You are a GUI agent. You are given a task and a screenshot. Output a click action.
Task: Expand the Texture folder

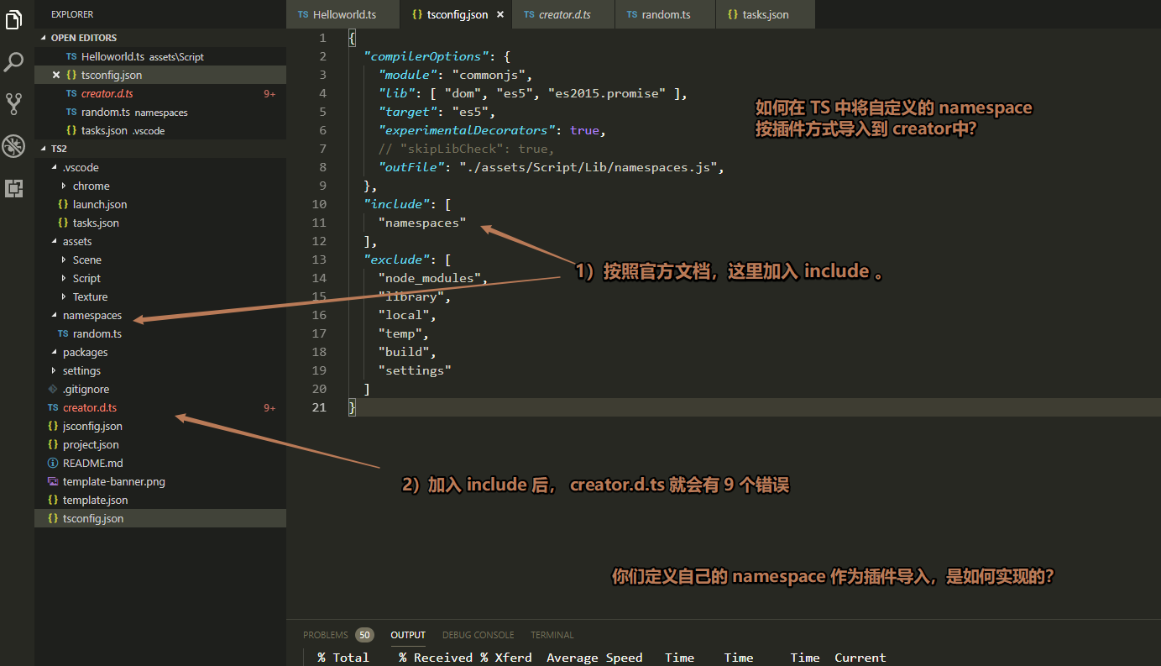point(65,296)
